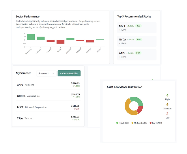Click the Technology sector bar
187x154 pixels.
point(31,37)
